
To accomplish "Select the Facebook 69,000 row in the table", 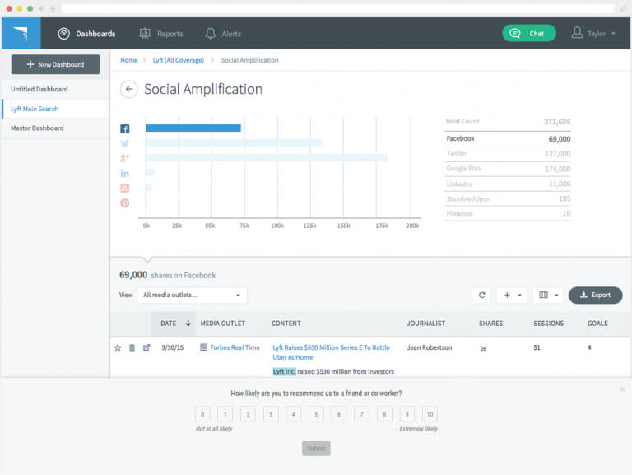I will click(508, 138).
